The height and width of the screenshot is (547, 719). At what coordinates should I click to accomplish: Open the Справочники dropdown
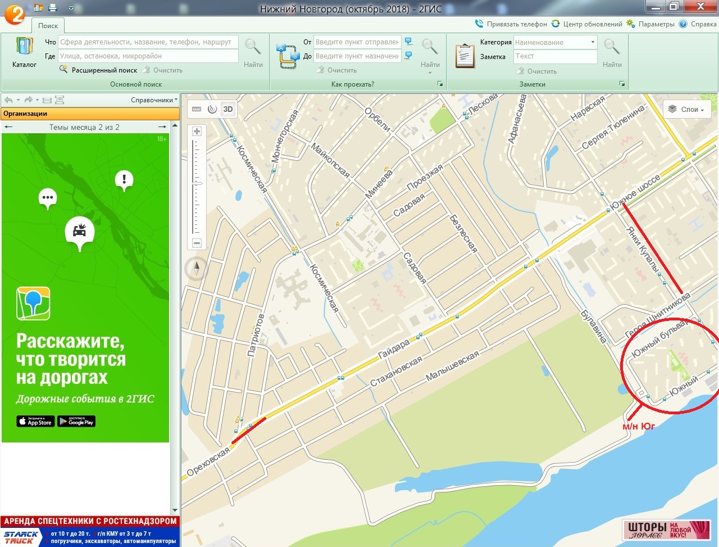[154, 100]
